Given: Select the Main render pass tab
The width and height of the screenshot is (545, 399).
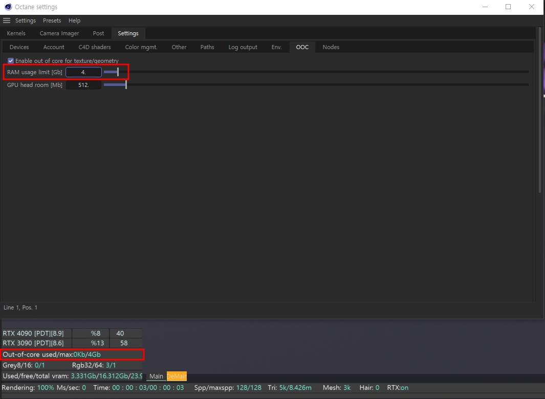Looking at the screenshot, I should coord(156,376).
